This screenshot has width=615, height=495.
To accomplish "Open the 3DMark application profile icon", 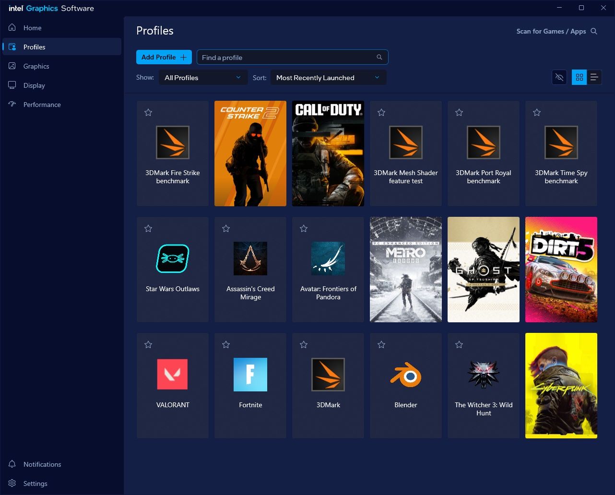I will coord(328,375).
